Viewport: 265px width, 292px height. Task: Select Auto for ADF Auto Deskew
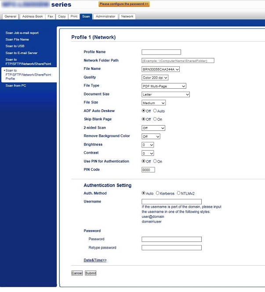155,111
